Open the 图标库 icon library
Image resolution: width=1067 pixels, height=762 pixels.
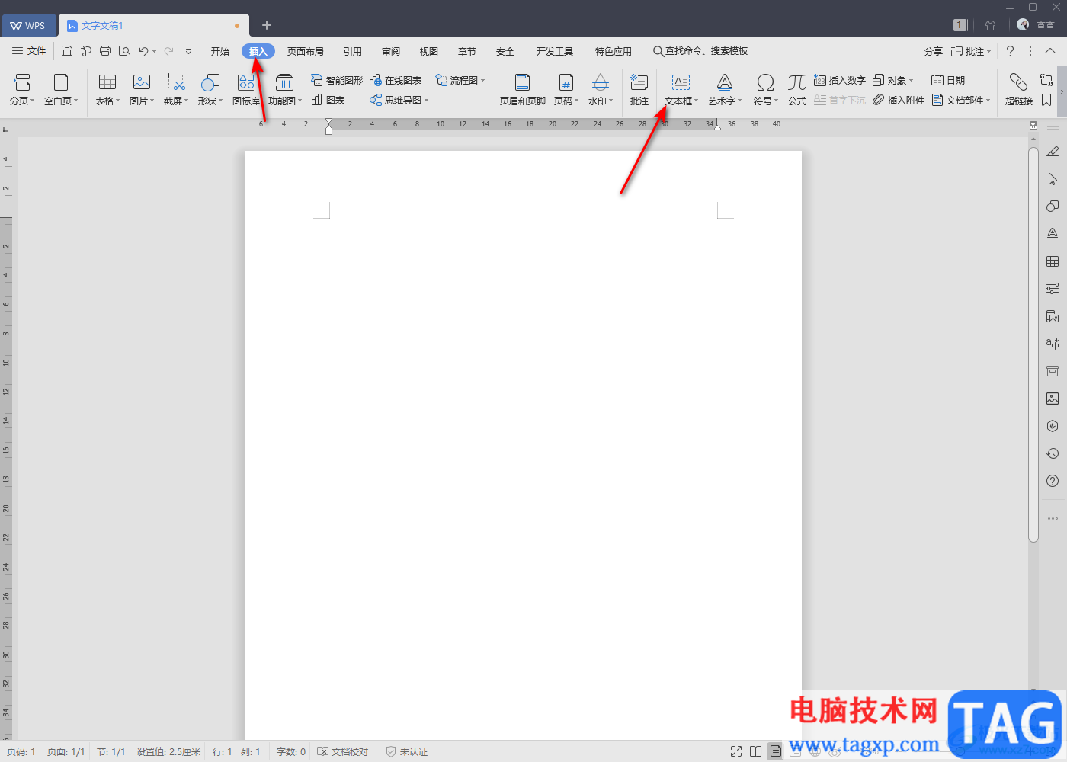click(246, 90)
